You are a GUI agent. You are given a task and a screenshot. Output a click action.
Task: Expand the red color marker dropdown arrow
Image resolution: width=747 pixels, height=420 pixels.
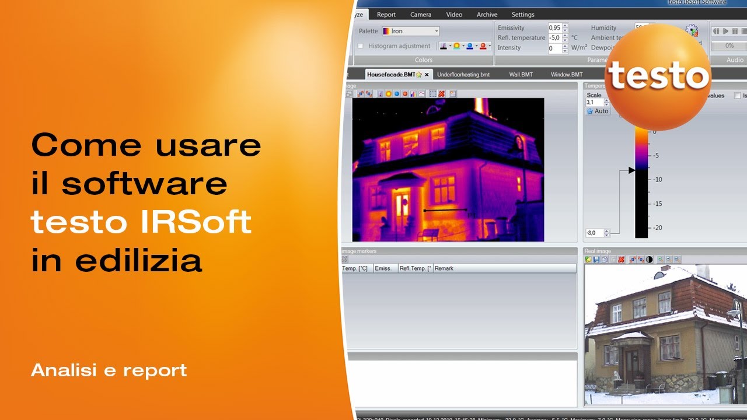[x=490, y=45]
